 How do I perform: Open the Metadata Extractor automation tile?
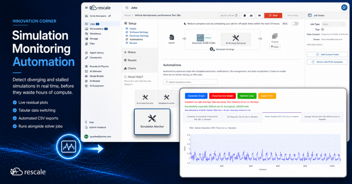166,99
